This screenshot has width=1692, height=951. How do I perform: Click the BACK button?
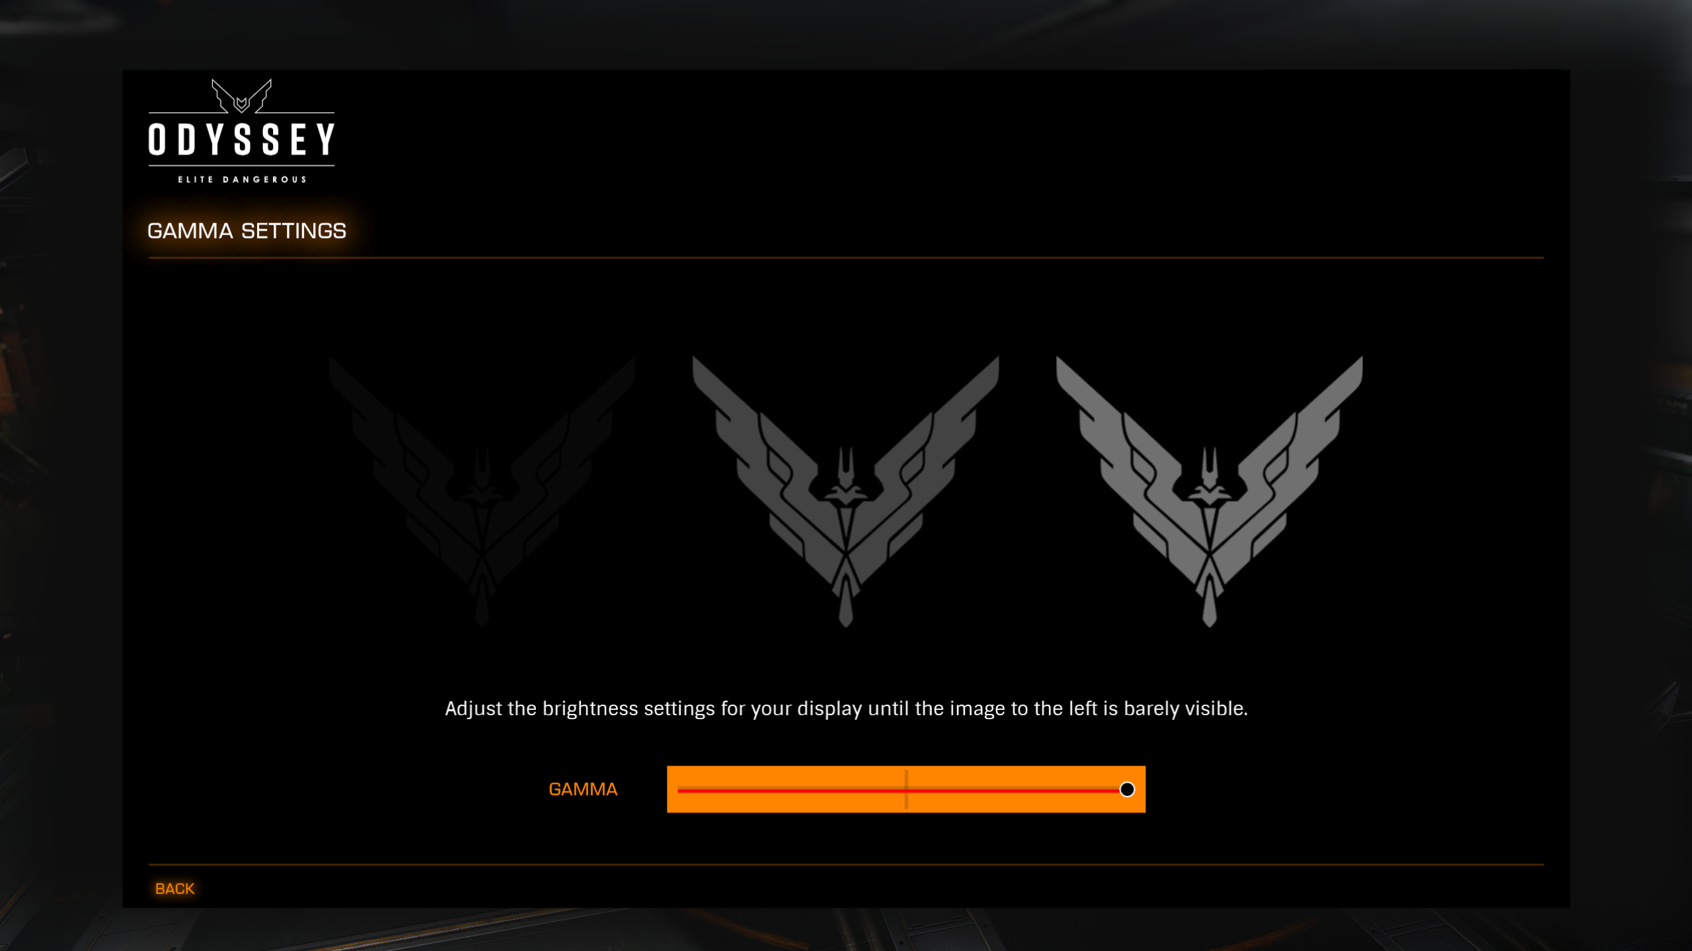174,889
